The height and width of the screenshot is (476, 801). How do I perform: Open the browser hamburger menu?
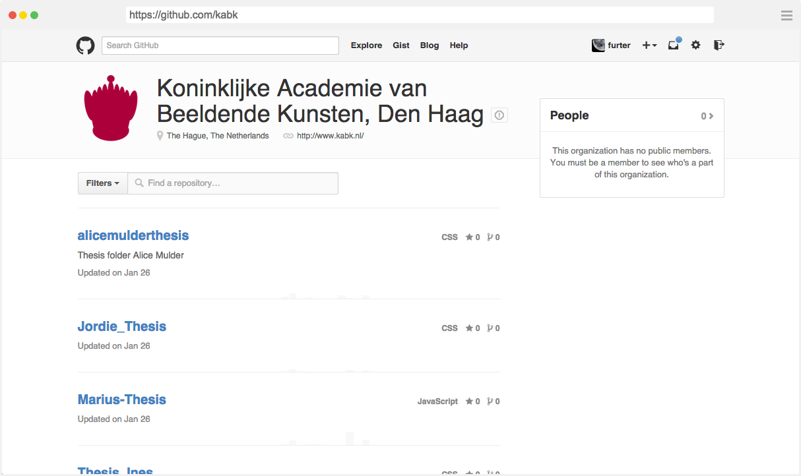786,16
